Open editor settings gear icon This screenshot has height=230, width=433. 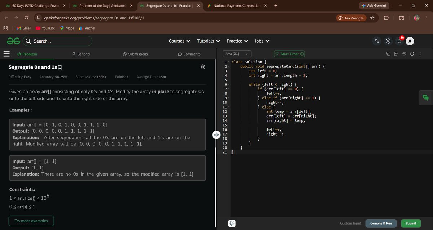tap(404, 54)
